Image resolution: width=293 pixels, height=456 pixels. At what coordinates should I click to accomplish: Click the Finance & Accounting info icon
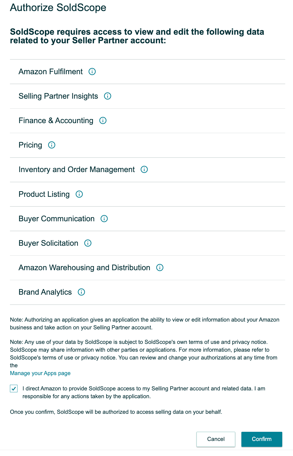pos(103,120)
